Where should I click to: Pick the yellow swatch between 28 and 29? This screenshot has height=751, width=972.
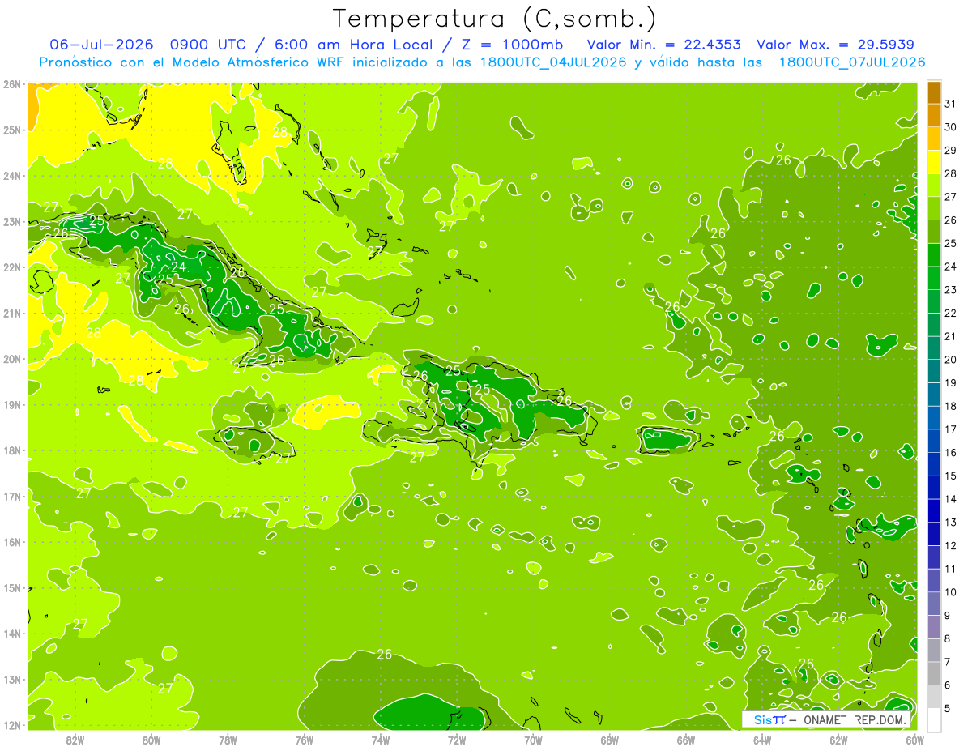934,162
